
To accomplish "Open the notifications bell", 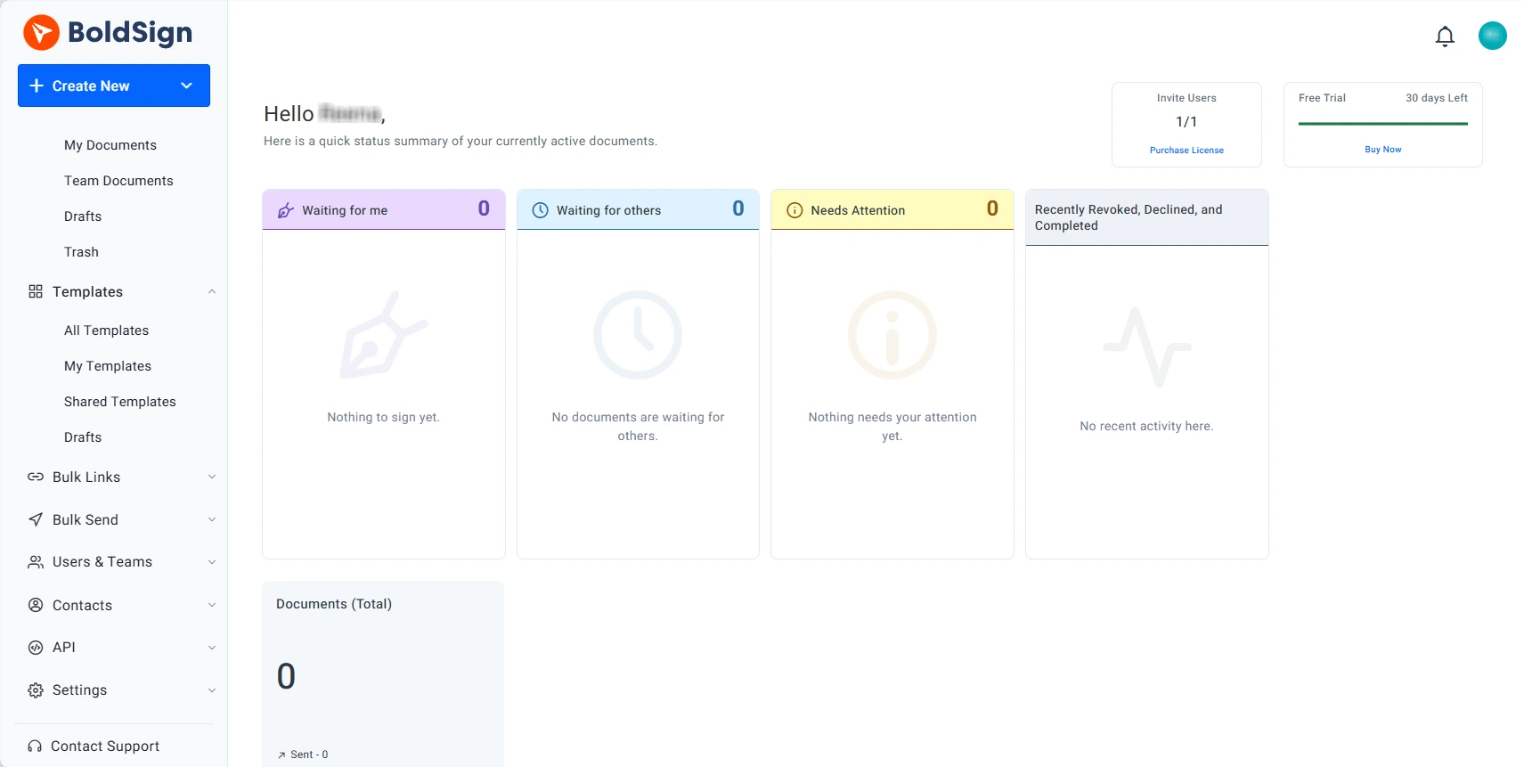I will coord(1445,36).
